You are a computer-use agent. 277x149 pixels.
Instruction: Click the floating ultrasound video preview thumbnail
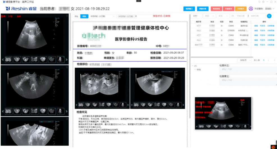click(223, 113)
